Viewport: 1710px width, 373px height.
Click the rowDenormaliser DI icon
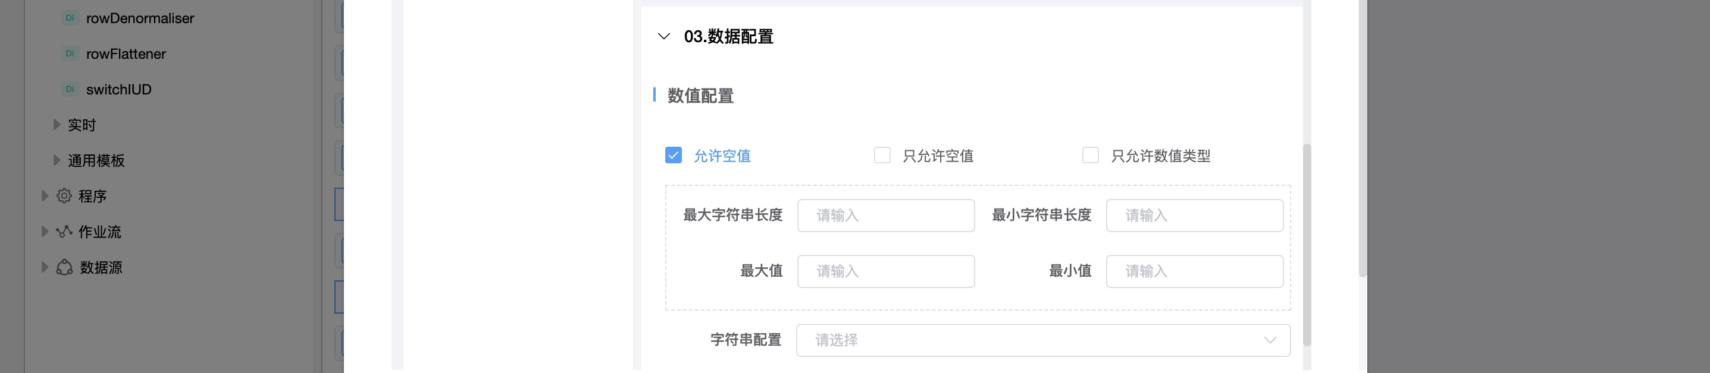[70, 18]
